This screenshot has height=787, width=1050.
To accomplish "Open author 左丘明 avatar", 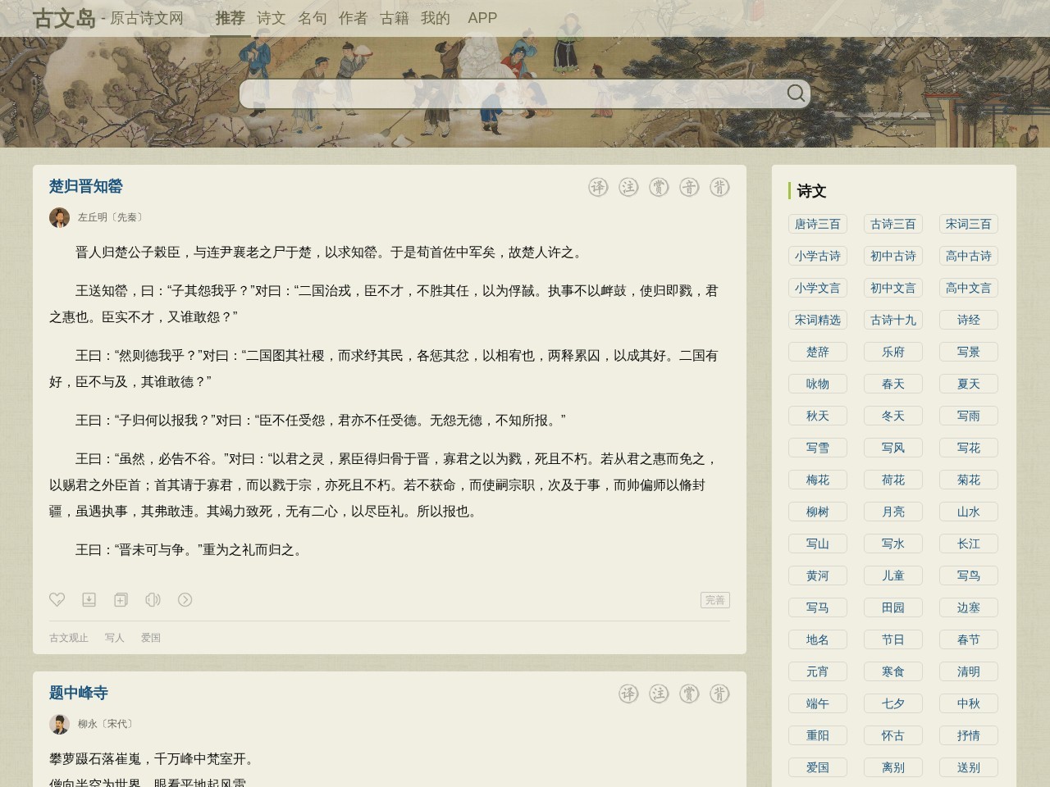I will [x=59, y=217].
